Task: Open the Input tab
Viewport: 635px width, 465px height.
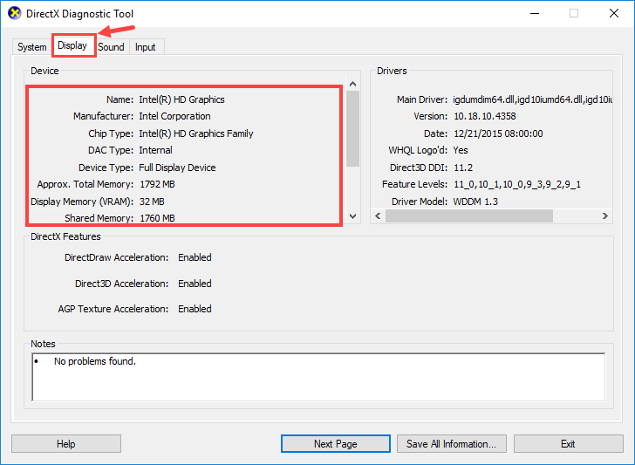Action: pos(146,47)
